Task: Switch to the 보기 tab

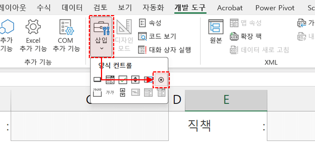Action: click(125, 8)
